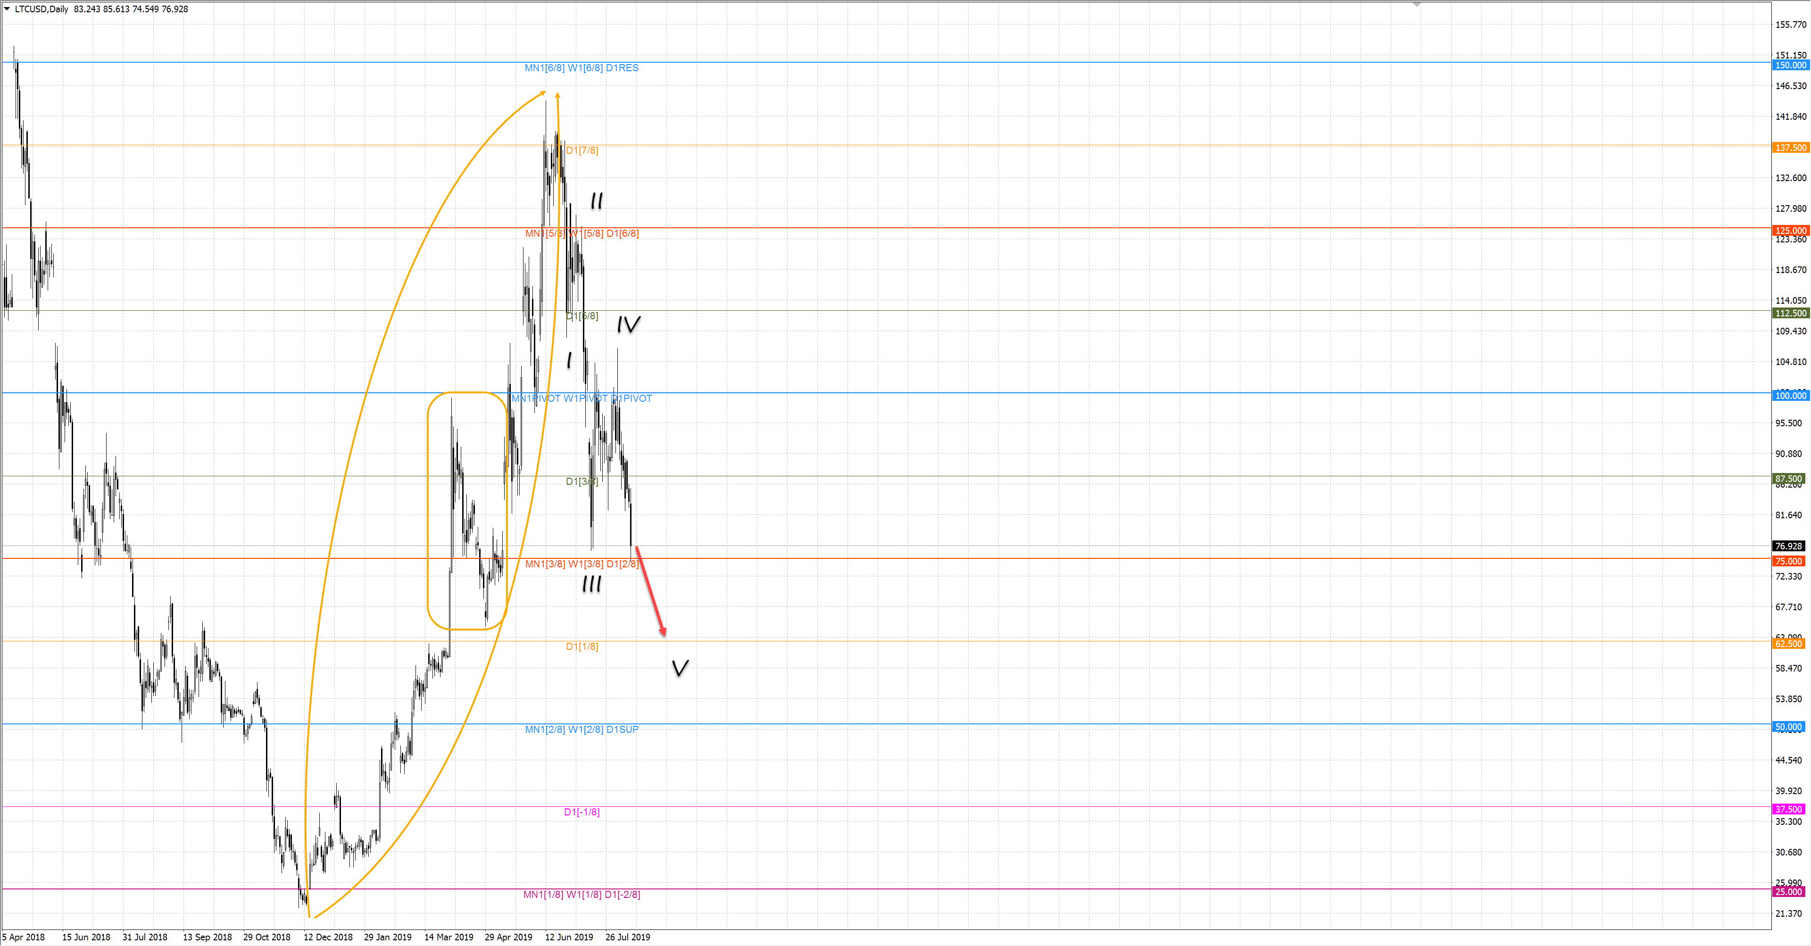Screen dimensions: 1811x946
Task: Click the D1[-1/8] level label
Action: click(582, 812)
